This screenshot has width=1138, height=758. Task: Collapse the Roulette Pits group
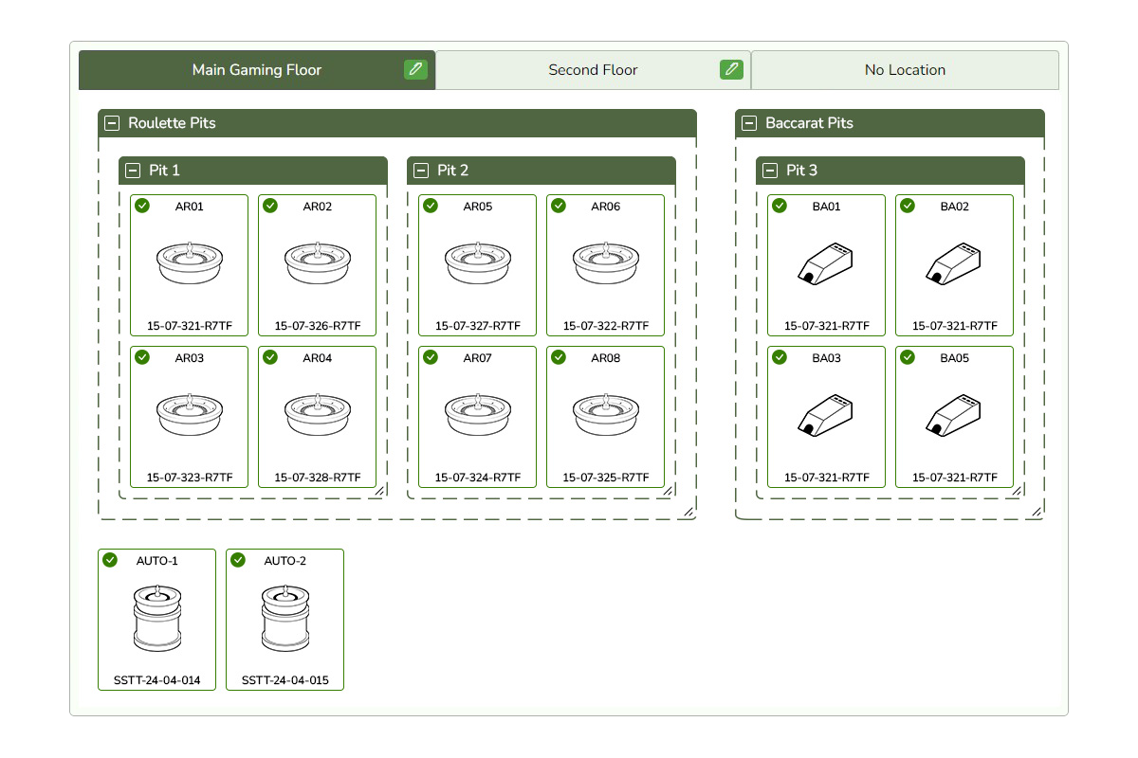click(x=112, y=123)
